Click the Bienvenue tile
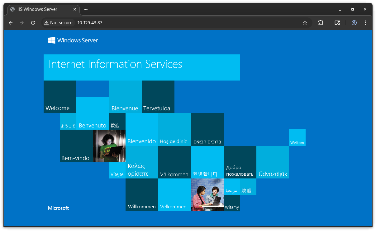 click(125, 97)
